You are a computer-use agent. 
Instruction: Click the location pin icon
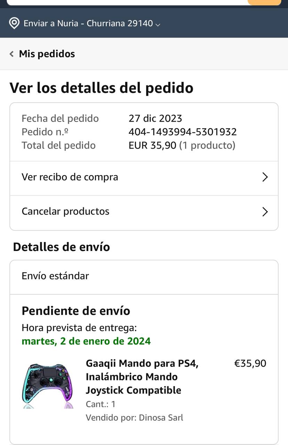14,23
